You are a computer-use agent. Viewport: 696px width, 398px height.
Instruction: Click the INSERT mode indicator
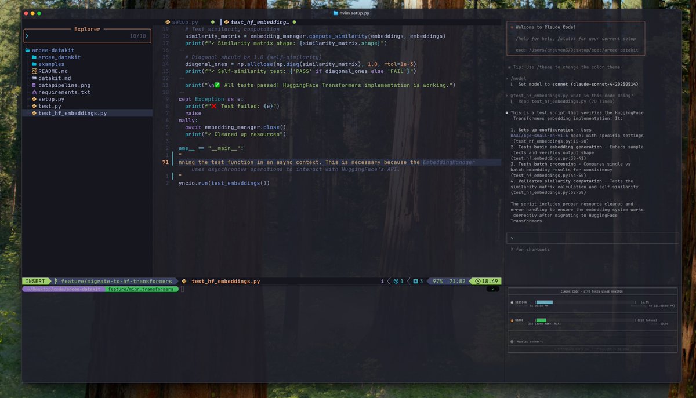(35, 281)
